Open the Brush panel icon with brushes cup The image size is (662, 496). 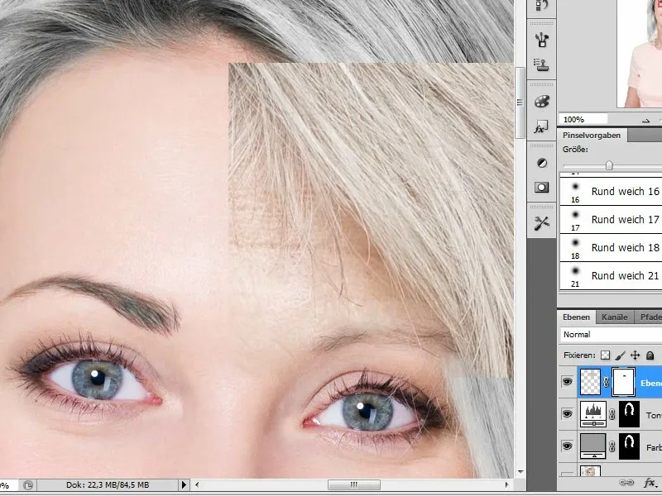coord(542,40)
